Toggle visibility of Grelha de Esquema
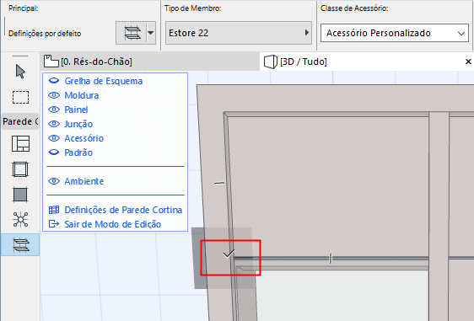Screen dimensions: 474x321 click(x=54, y=81)
